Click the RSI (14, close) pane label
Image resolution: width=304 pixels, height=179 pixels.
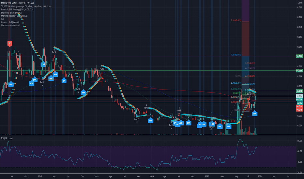(x=7, y=138)
